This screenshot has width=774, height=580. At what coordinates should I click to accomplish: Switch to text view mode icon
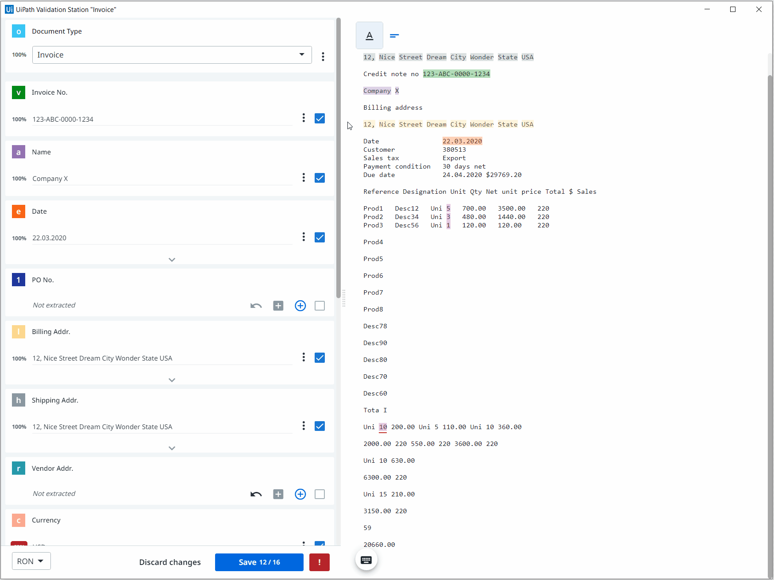(x=370, y=35)
